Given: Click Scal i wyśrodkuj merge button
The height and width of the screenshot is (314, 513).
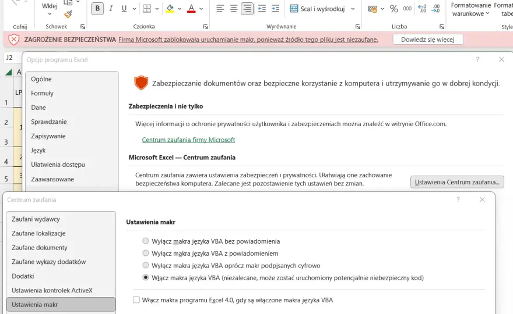Looking at the screenshot, I should [318, 9].
